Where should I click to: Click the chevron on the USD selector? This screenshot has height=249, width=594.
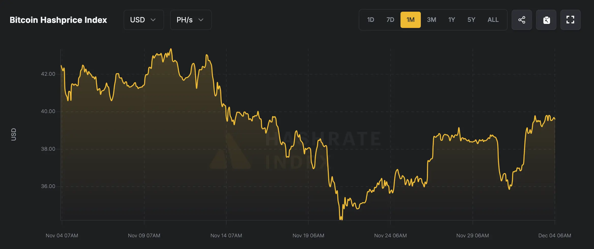tap(153, 20)
